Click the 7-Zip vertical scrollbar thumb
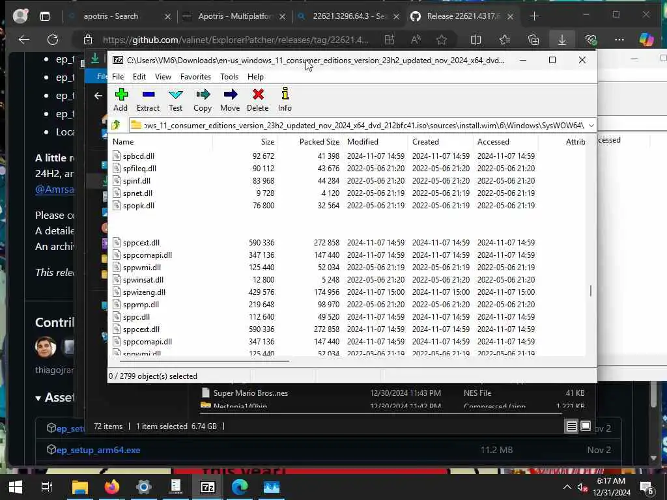Image resolution: width=667 pixels, height=500 pixels. pyautogui.click(x=590, y=291)
